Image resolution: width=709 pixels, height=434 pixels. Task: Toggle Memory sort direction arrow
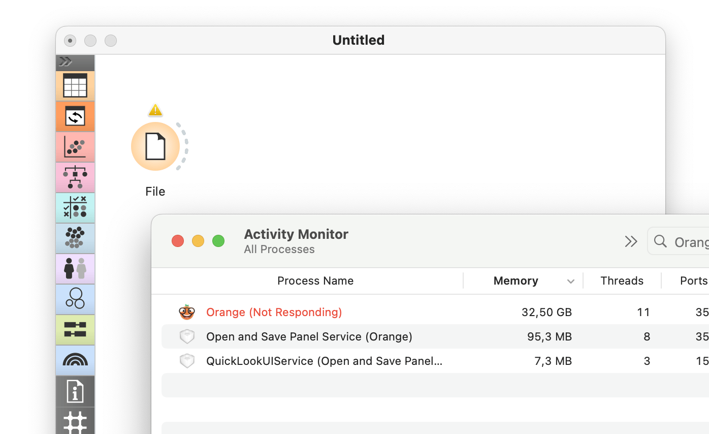coord(571,282)
